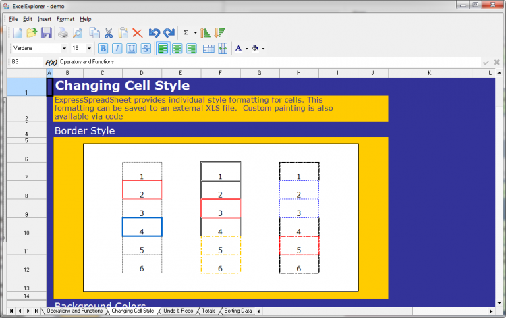Image resolution: width=506 pixels, height=318 pixels.
Task: Redo the last action
Action: click(x=169, y=32)
